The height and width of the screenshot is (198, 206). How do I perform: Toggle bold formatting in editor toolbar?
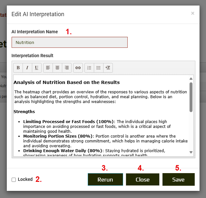click(18, 68)
